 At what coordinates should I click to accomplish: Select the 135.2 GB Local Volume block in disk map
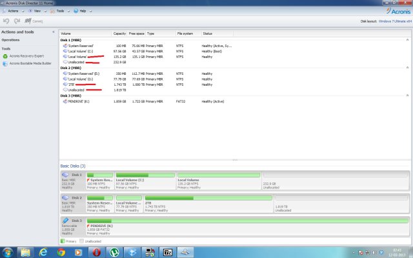coord(219,181)
